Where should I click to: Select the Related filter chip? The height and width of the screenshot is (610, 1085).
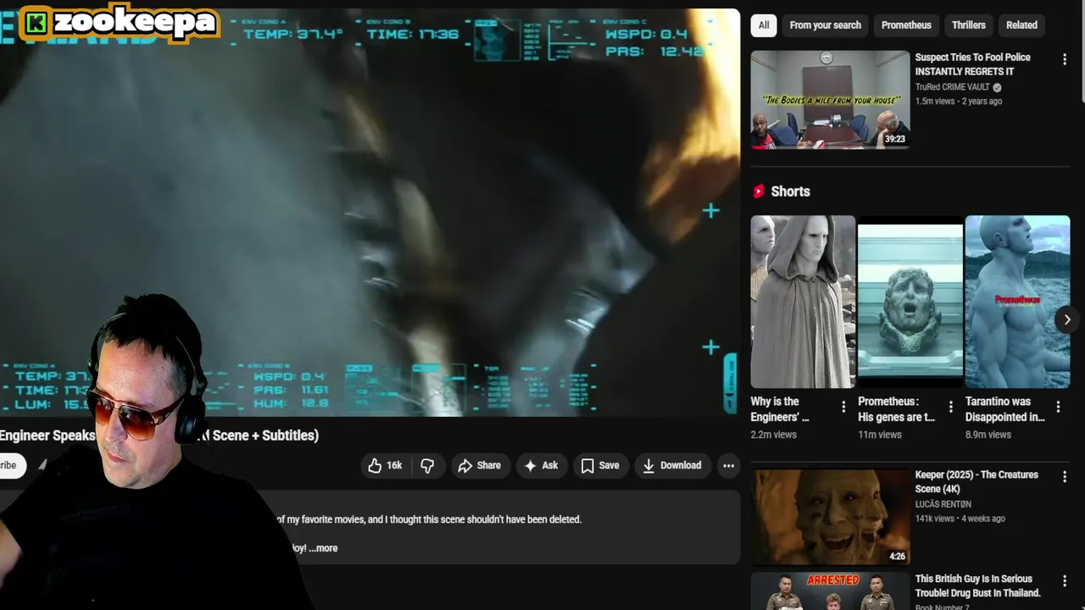(1021, 25)
